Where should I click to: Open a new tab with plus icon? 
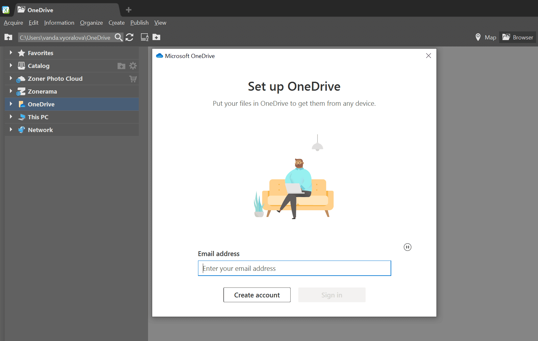[128, 10]
